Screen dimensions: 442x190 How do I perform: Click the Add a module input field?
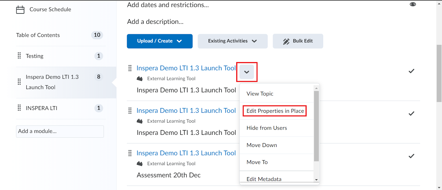(60, 131)
